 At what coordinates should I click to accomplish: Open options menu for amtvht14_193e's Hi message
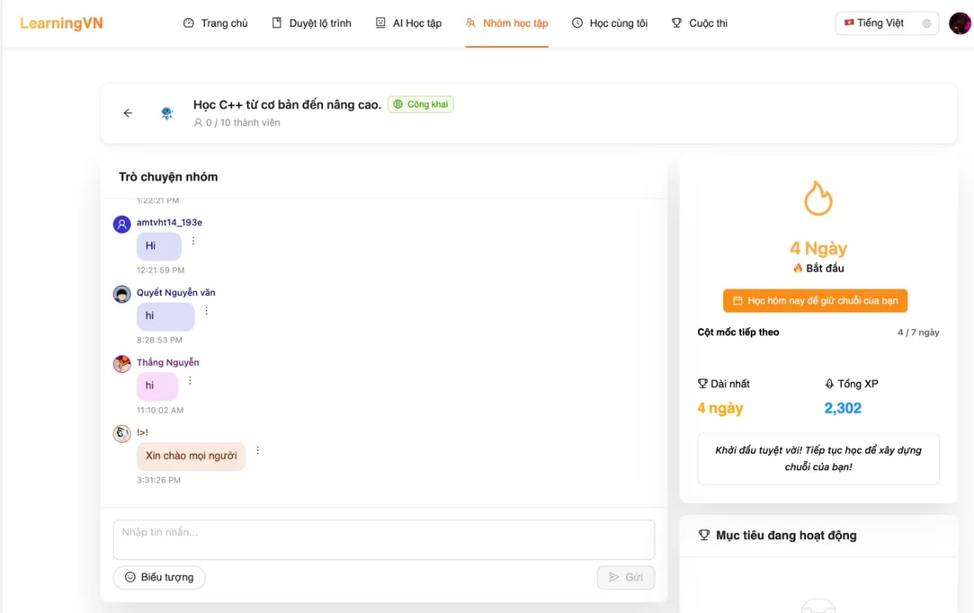[x=193, y=241]
